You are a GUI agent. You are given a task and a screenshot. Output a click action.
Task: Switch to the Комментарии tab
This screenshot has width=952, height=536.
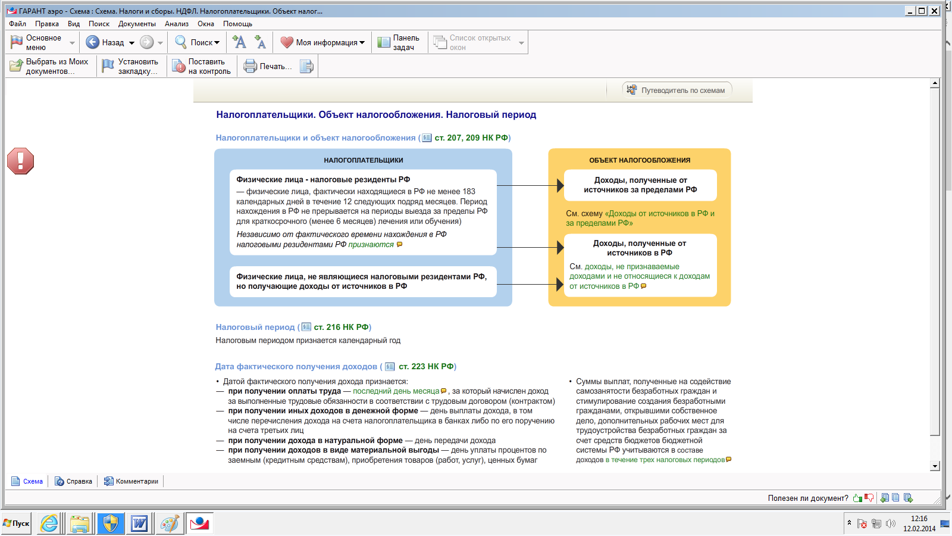coord(131,481)
